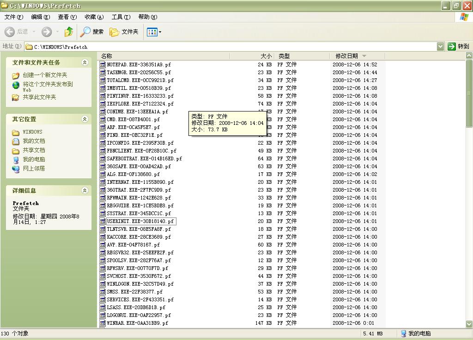Image resolution: width=473 pixels, height=340 pixels.
Task: Open the 文件(F) menu
Action: (x=13, y=17)
